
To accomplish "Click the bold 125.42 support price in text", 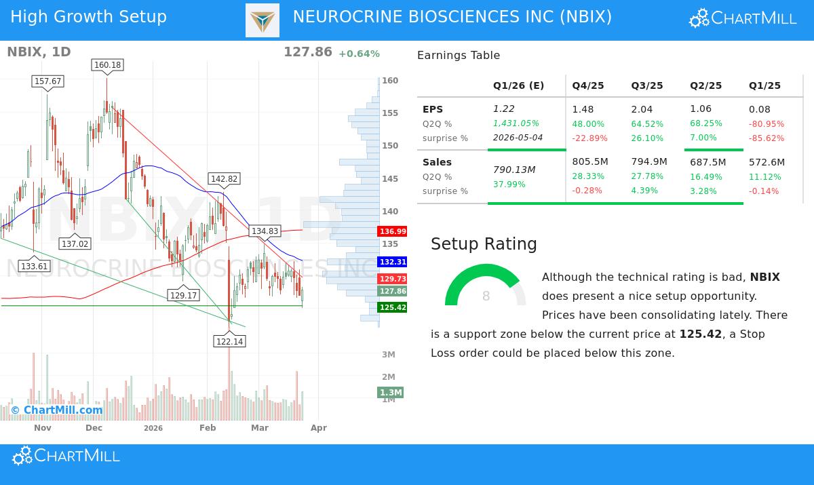I will (701, 334).
